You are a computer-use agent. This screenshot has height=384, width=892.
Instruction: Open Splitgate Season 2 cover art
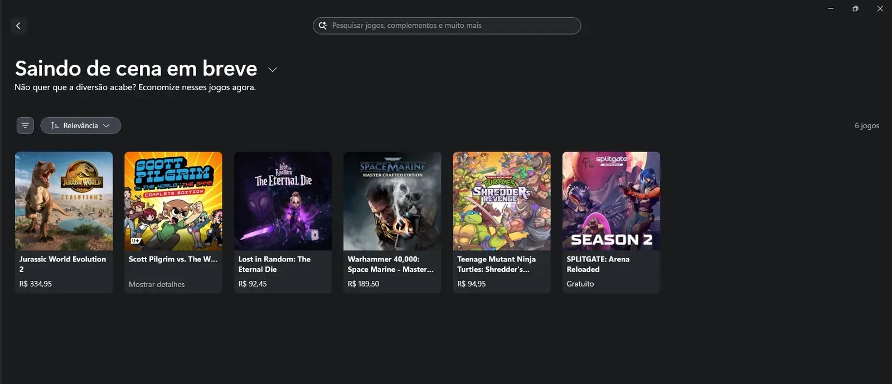tap(611, 201)
